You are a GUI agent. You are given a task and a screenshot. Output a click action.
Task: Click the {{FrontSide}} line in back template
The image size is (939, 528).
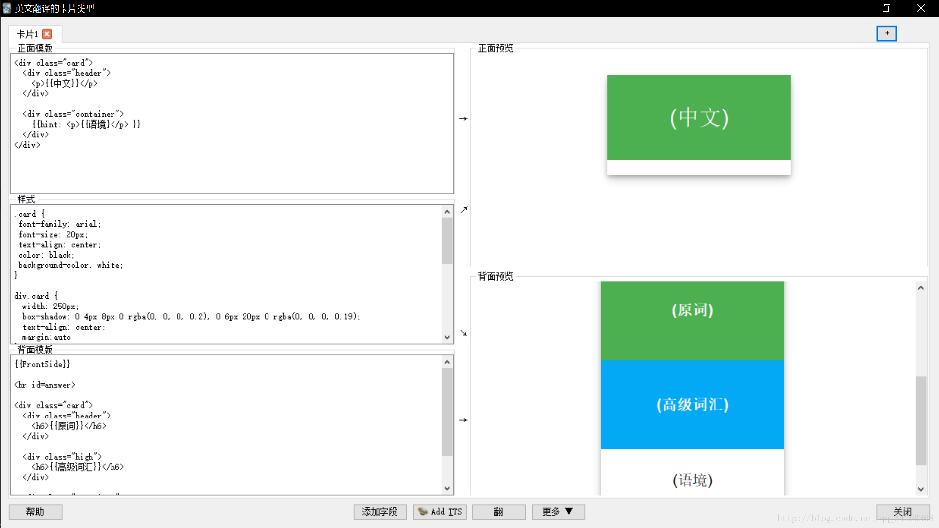click(43, 364)
